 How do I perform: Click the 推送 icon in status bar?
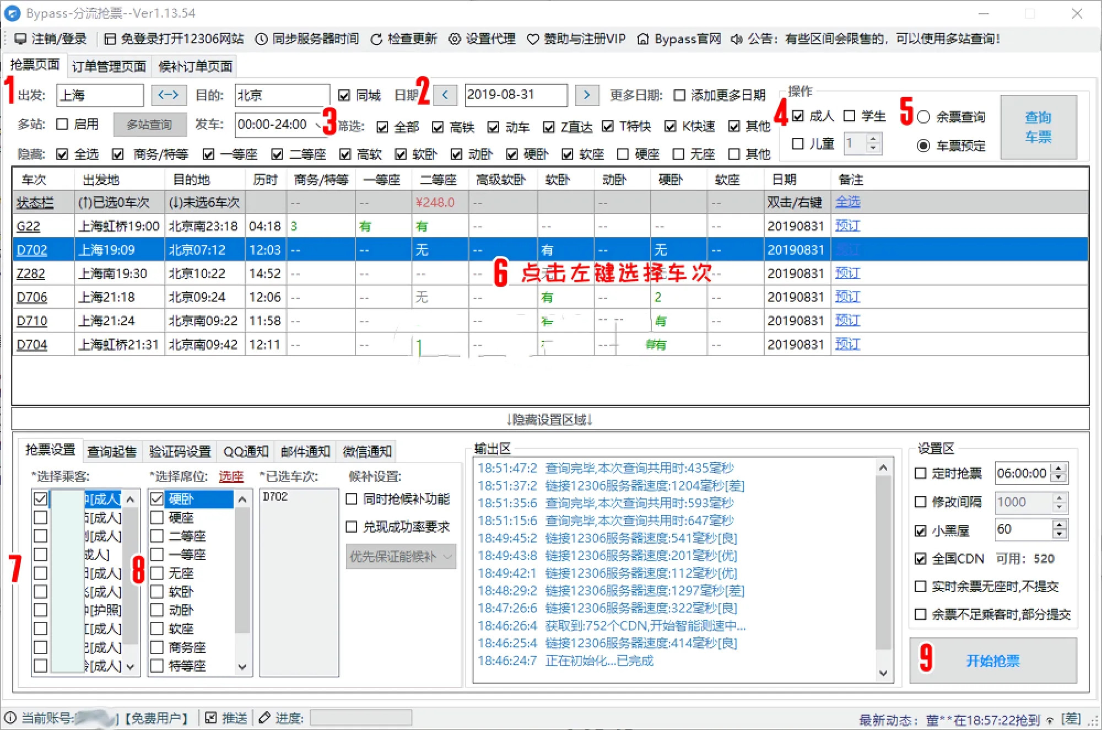[212, 717]
